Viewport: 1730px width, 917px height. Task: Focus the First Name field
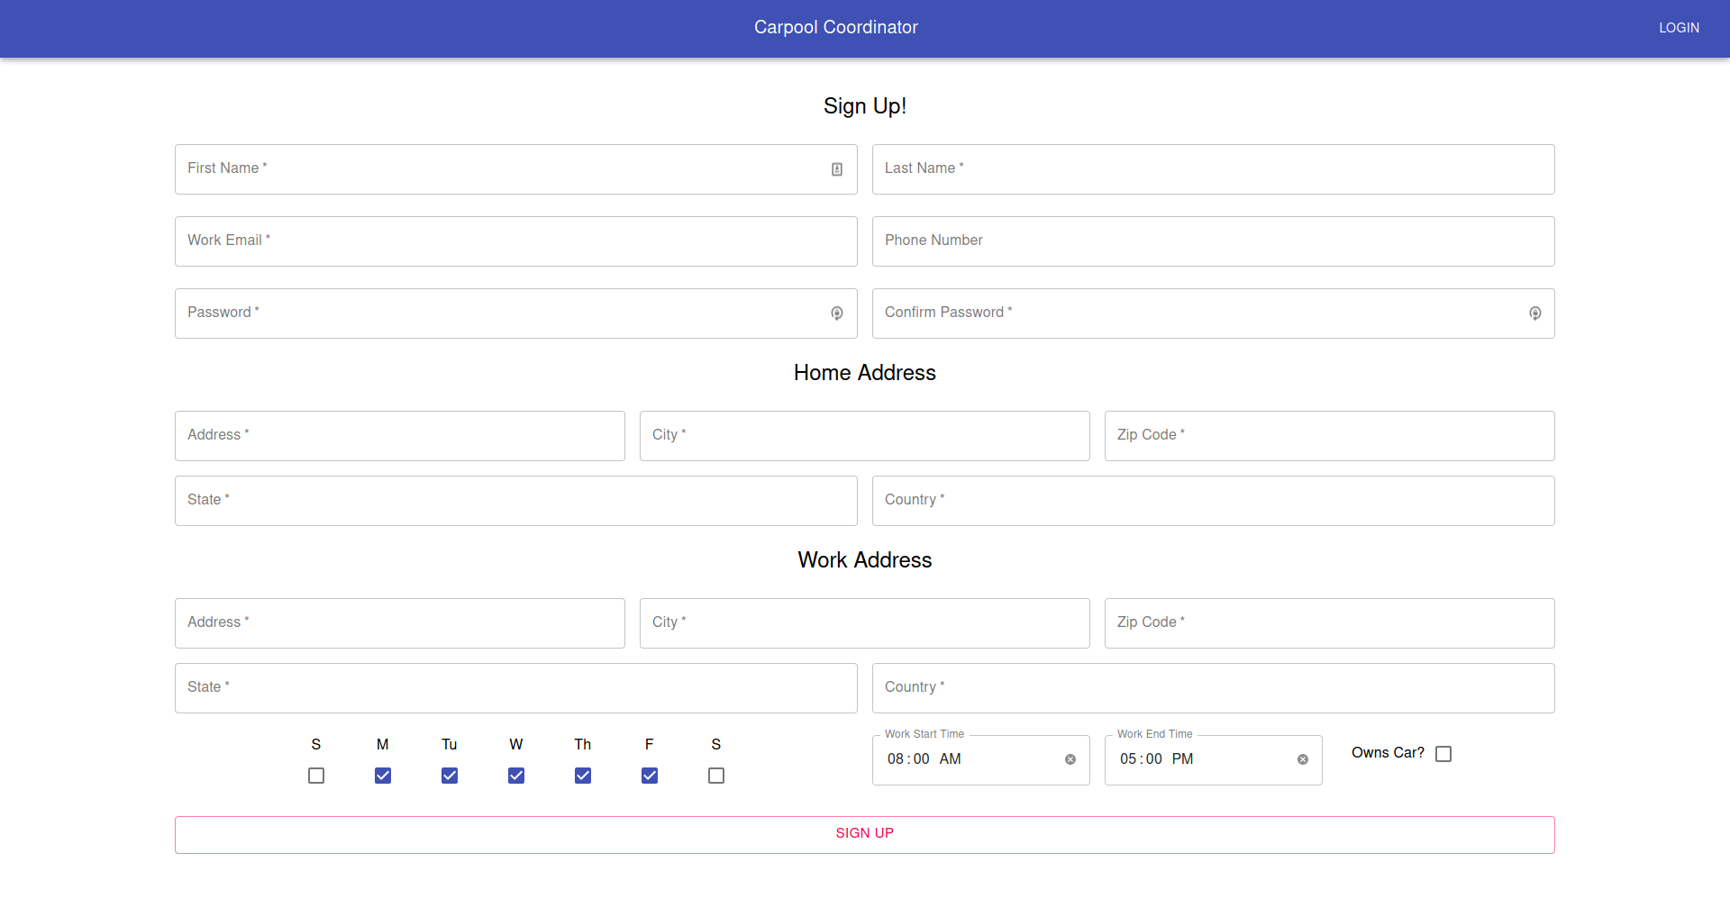(x=516, y=169)
